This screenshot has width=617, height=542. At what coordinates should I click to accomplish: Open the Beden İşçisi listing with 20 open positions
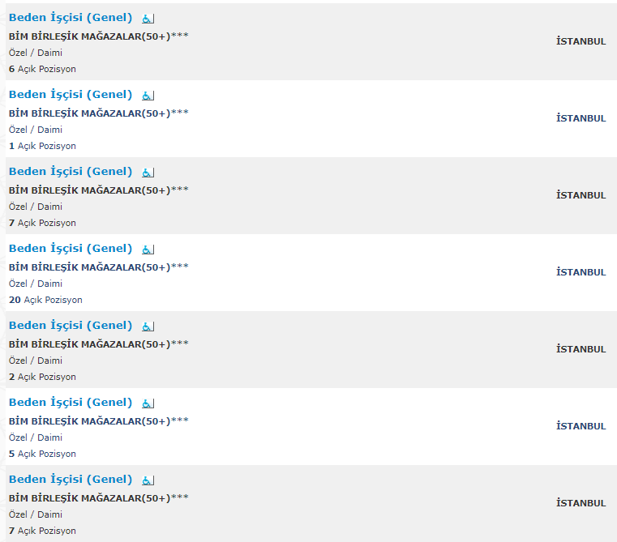pyautogui.click(x=71, y=249)
